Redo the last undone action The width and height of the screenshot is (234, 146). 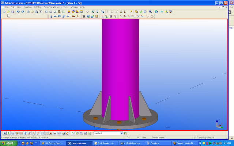tap(23, 12)
